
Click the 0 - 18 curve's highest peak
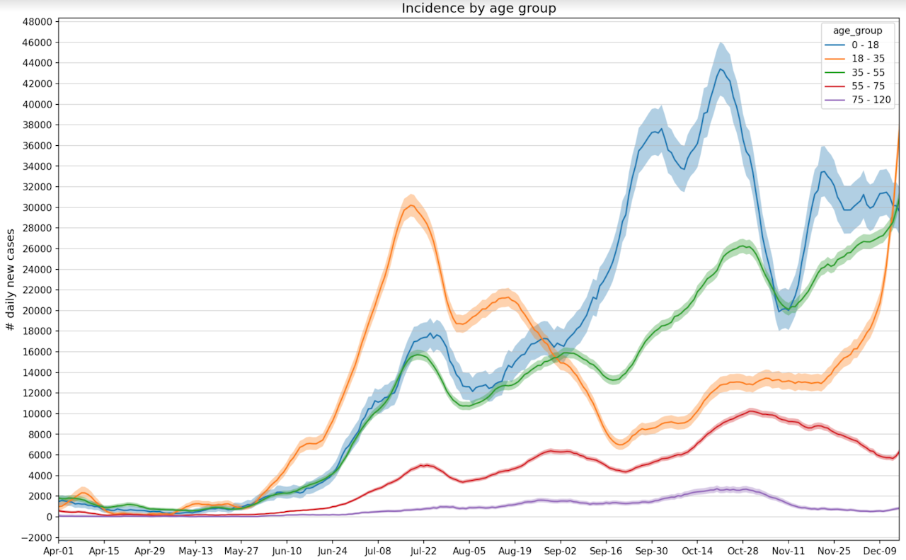[721, 69]
